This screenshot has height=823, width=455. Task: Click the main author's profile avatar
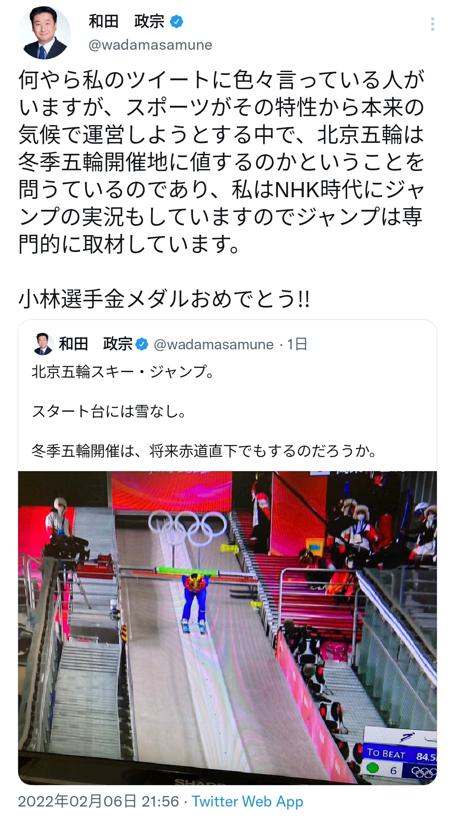coord(44,33)
